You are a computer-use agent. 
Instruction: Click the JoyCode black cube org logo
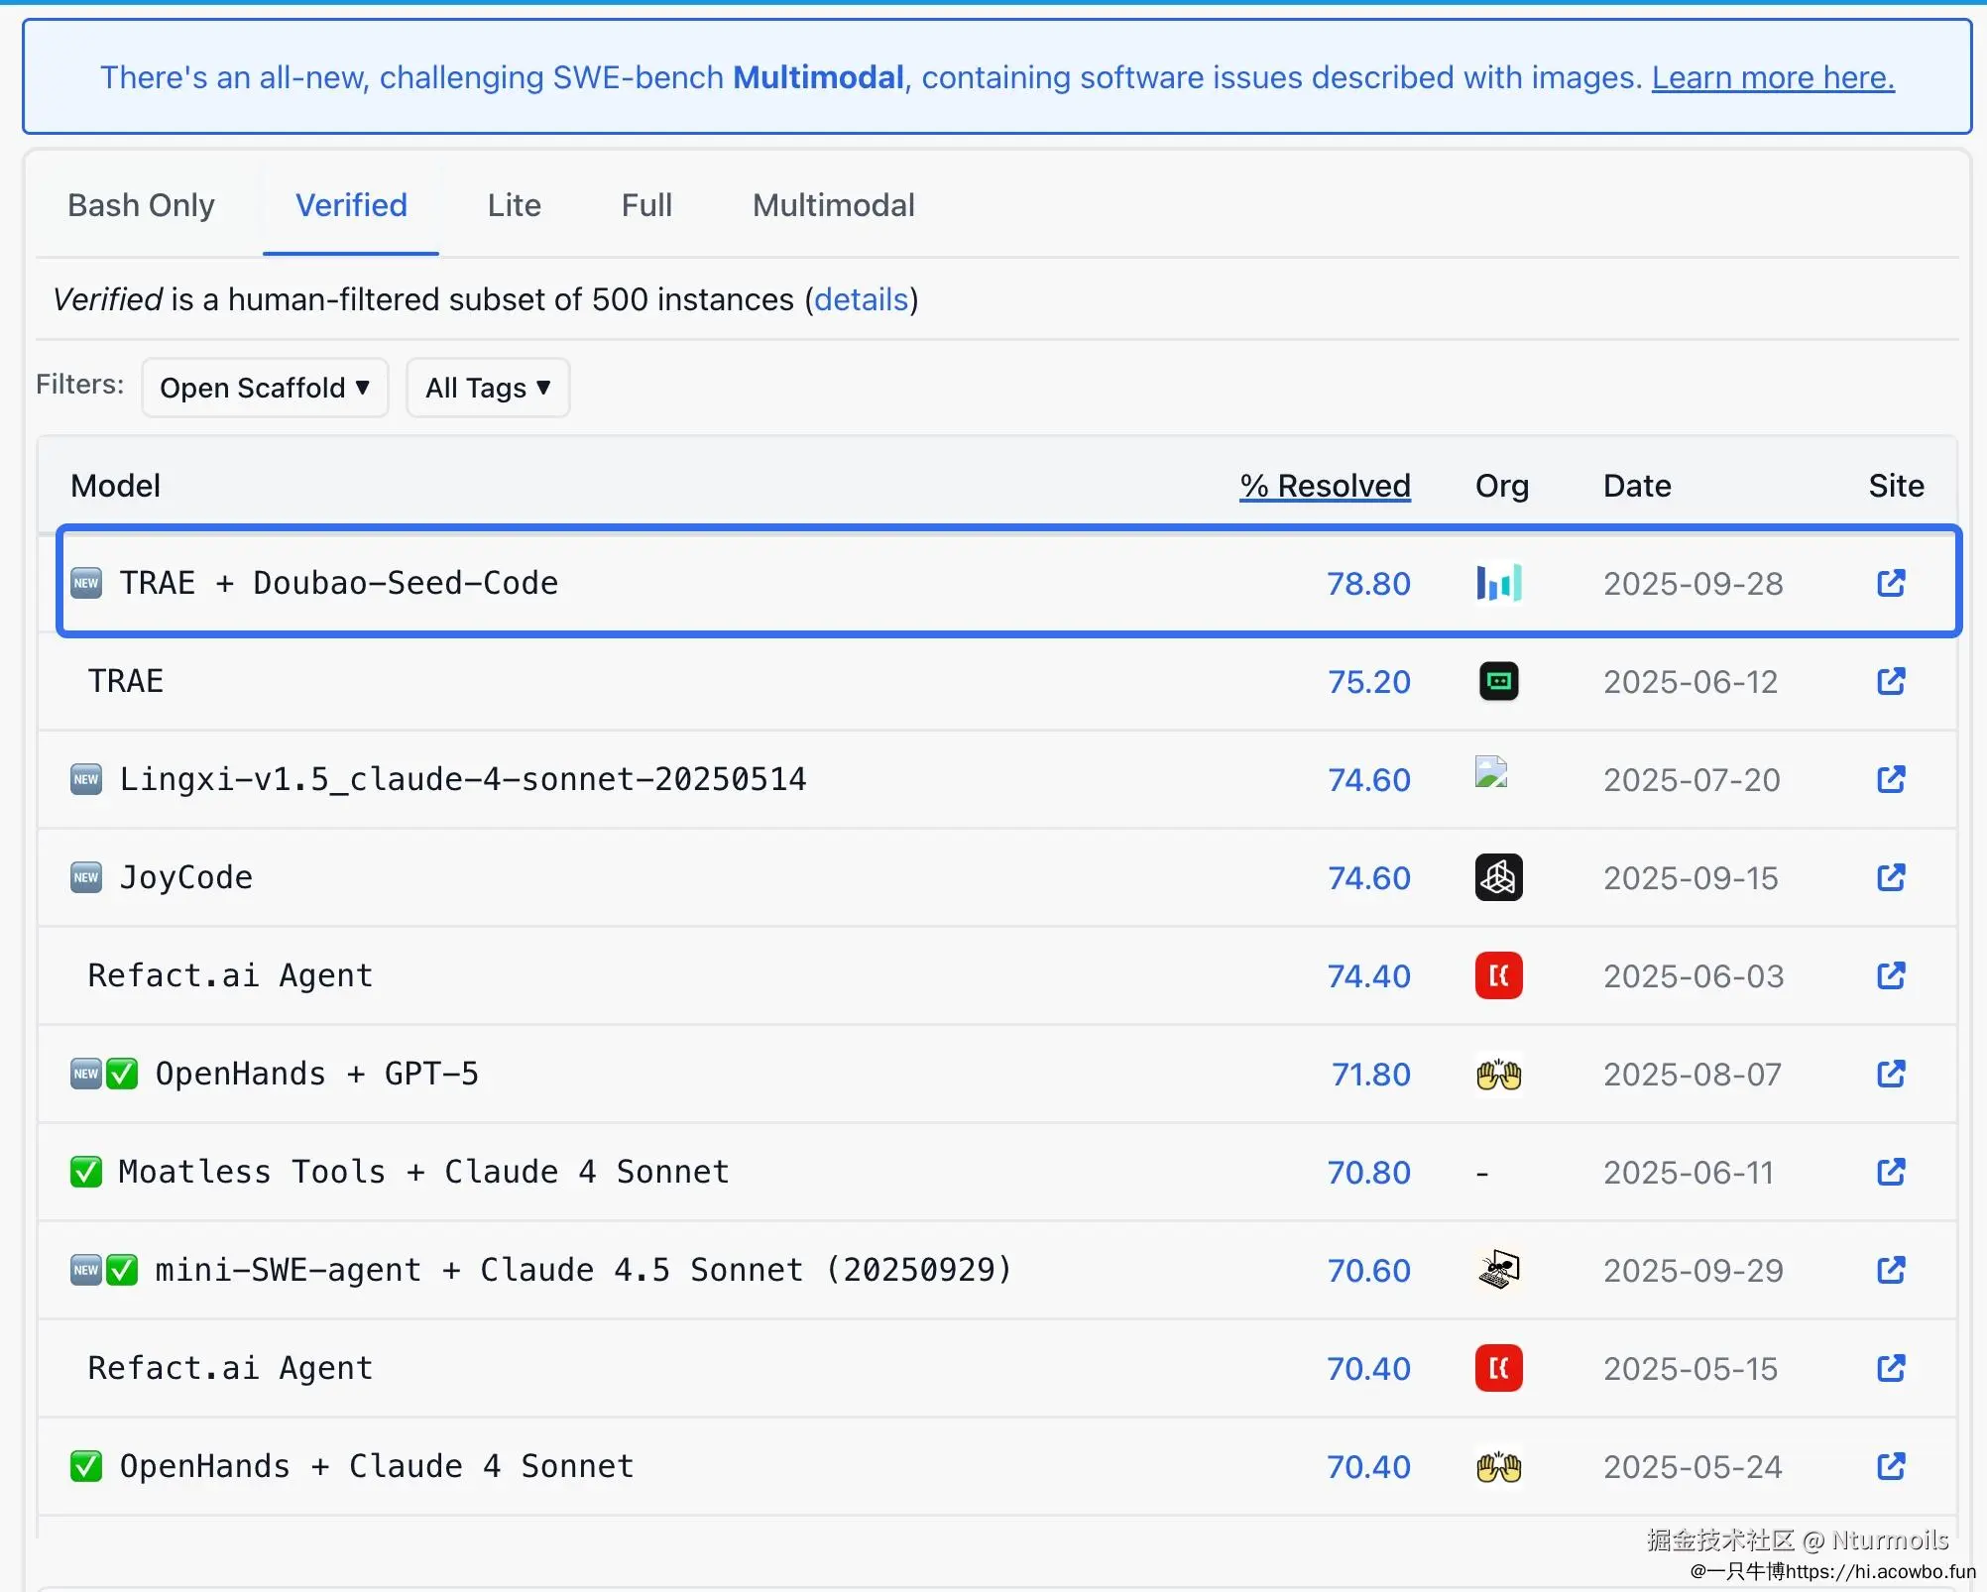click(1498, 877)
